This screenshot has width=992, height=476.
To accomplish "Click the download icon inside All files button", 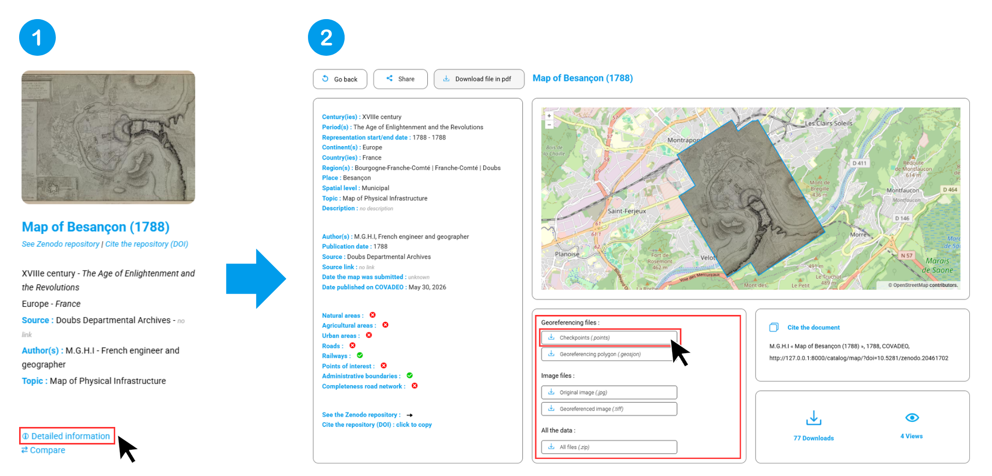I will [x=551, y=447].
